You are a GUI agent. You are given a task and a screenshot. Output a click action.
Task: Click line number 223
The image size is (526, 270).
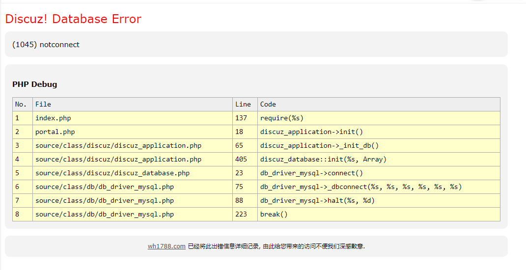tap(245, 215)
